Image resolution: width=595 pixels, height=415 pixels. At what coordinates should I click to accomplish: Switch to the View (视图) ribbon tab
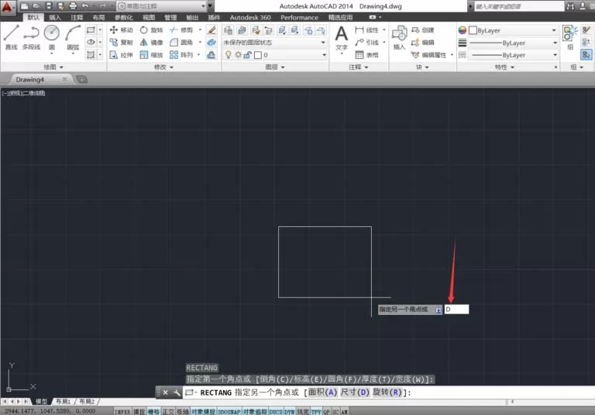tap(149, 18)
